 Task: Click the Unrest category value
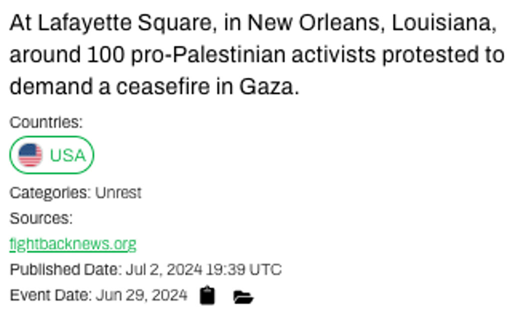click(118, 192)
